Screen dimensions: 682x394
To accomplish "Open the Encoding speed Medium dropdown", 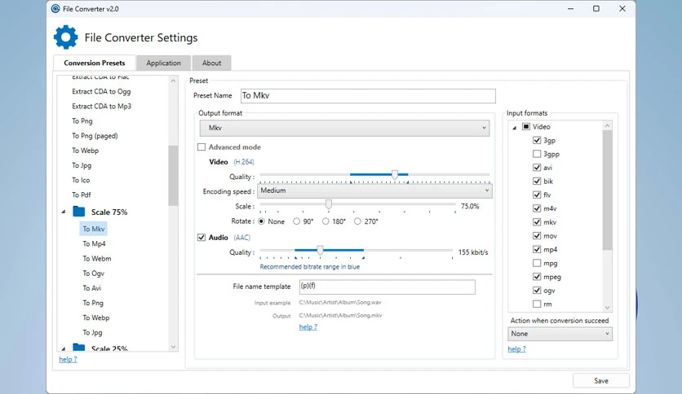I will point(374,190).
